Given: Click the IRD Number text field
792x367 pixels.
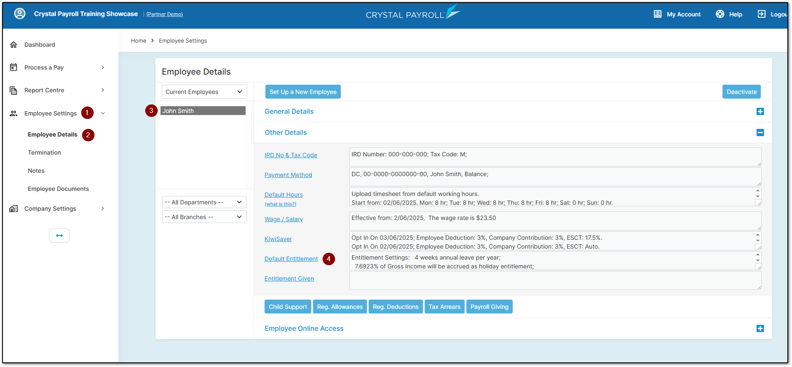Looking at the screenshot, I should tap(555, 157).
